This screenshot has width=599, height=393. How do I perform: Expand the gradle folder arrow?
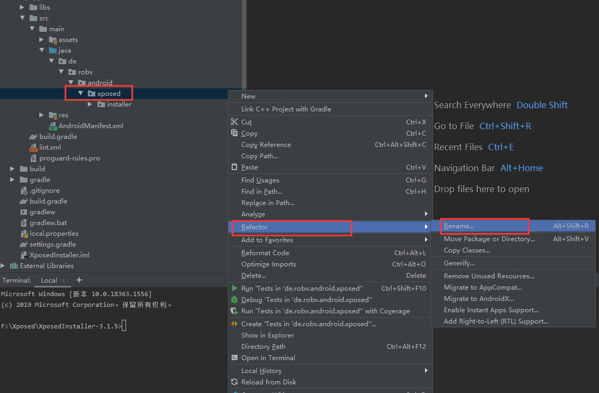12,179
